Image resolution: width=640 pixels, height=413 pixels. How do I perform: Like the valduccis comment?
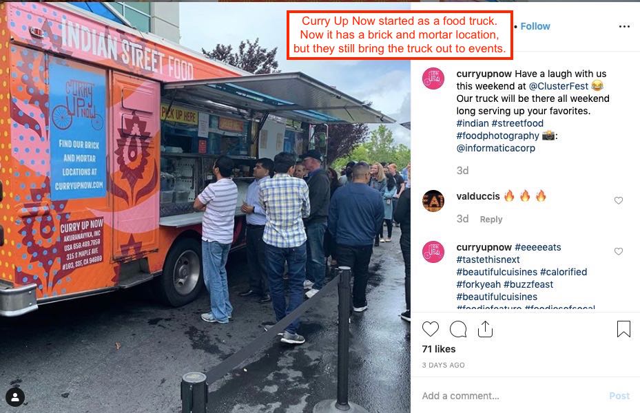point(619,200)
